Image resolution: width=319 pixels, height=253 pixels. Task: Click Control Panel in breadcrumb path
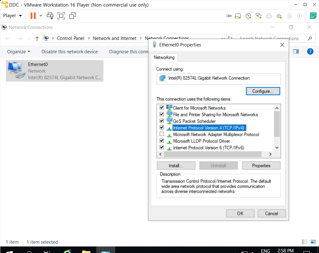pos(70,38)
